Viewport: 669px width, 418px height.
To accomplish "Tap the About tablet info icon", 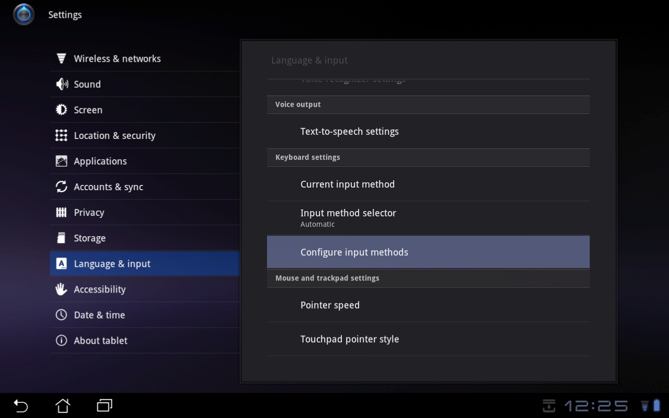I will [61, 340].
